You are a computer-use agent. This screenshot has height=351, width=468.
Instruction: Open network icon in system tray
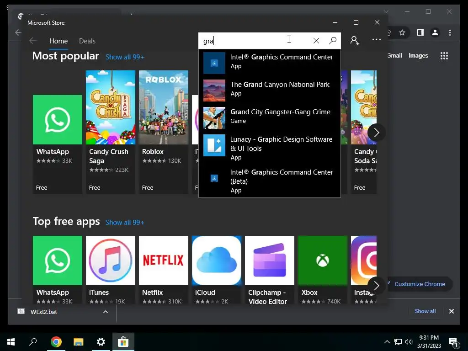[398, 342]
